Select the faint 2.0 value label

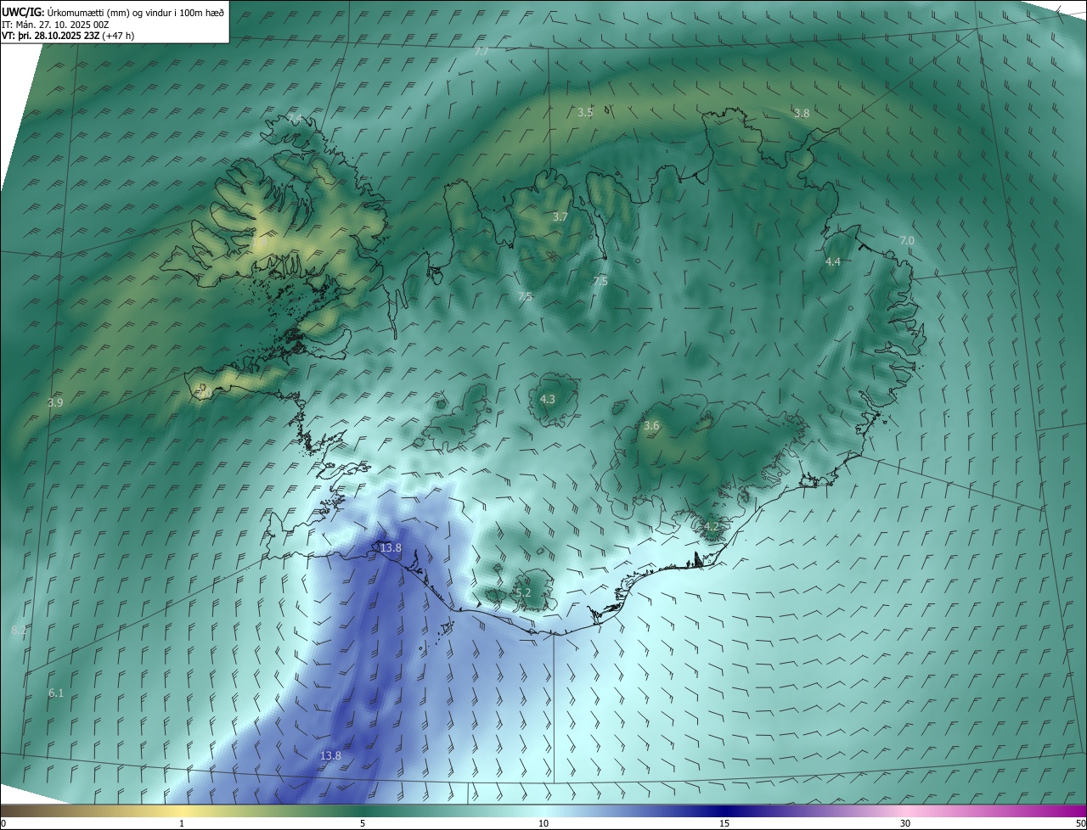[204, 393]
